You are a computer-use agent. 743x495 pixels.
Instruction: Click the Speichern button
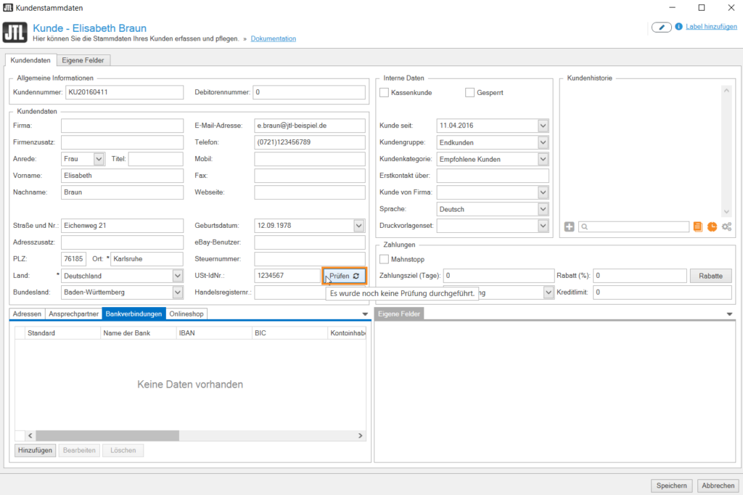point(671,486)
